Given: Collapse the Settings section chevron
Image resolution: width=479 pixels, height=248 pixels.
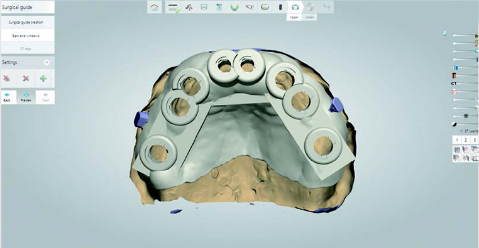Looking at the screenshot, I should click(x=47, y=62).
